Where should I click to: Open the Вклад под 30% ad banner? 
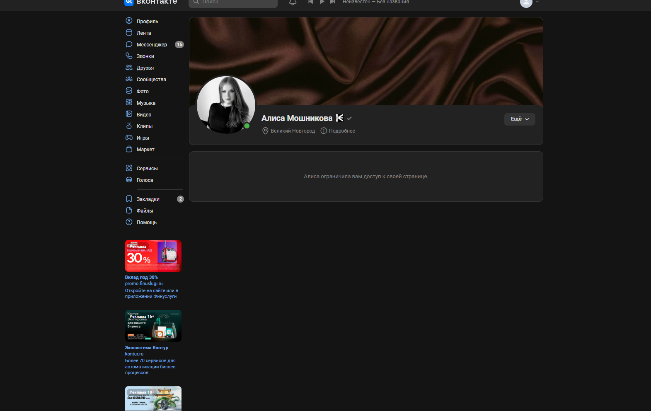153,256
